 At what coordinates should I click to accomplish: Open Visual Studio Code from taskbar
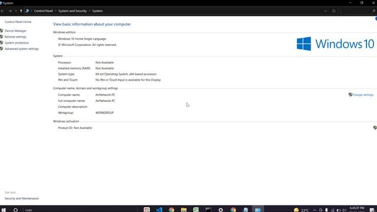point(159,210)
